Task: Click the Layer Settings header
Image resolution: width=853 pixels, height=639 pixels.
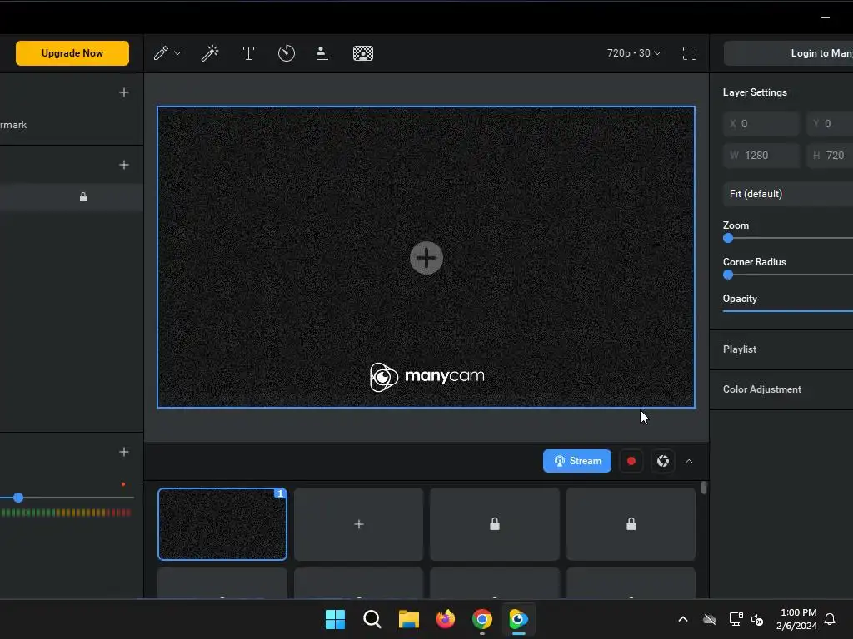Action: [x=755, y=92]
